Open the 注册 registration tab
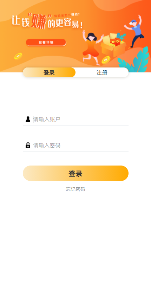Viewport: 151px width, 291px height. point(102,72)
